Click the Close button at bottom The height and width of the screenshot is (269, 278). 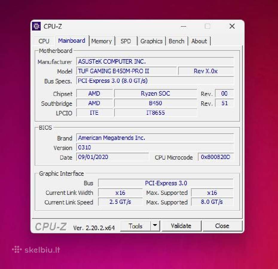222,226
